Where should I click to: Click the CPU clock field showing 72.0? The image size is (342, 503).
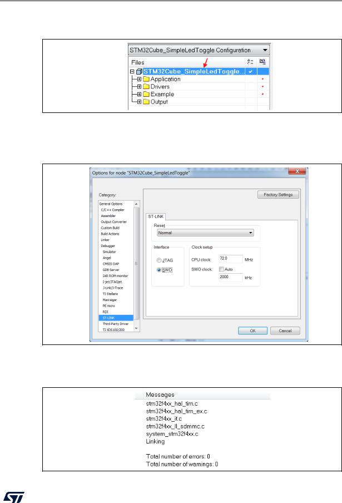point(231,259)
